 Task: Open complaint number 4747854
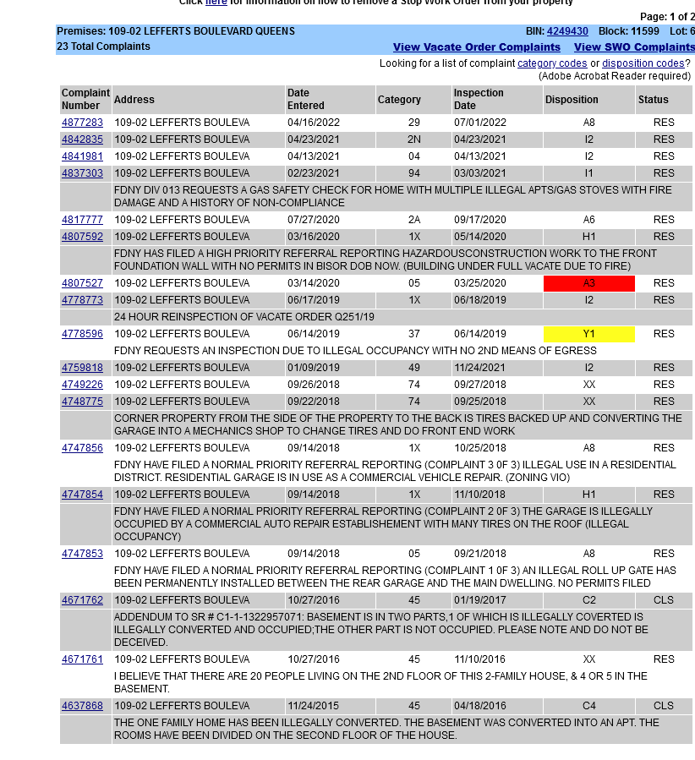tap(82, 495)
